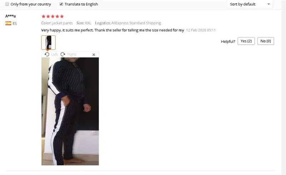Click the Spain flag icon
The image size is (286, 175).
(x=8, y=23)
